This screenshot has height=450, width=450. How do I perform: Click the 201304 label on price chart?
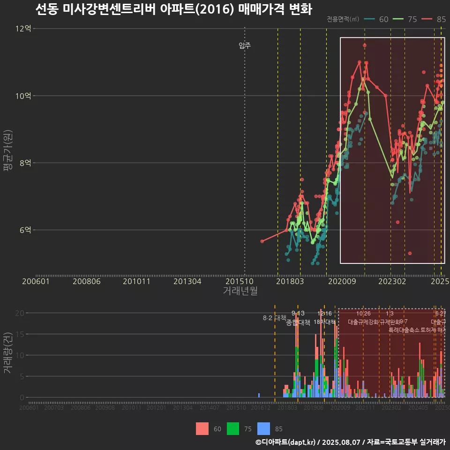[x=187, y=281]
